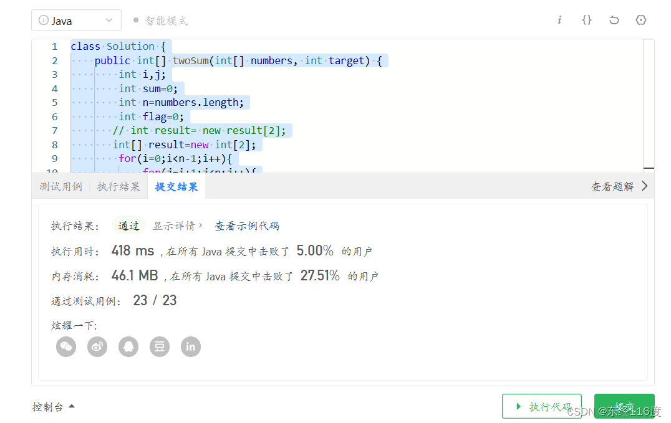Share the result to QQ
This screenshot has height=423, width=671.
click(128, 346)
